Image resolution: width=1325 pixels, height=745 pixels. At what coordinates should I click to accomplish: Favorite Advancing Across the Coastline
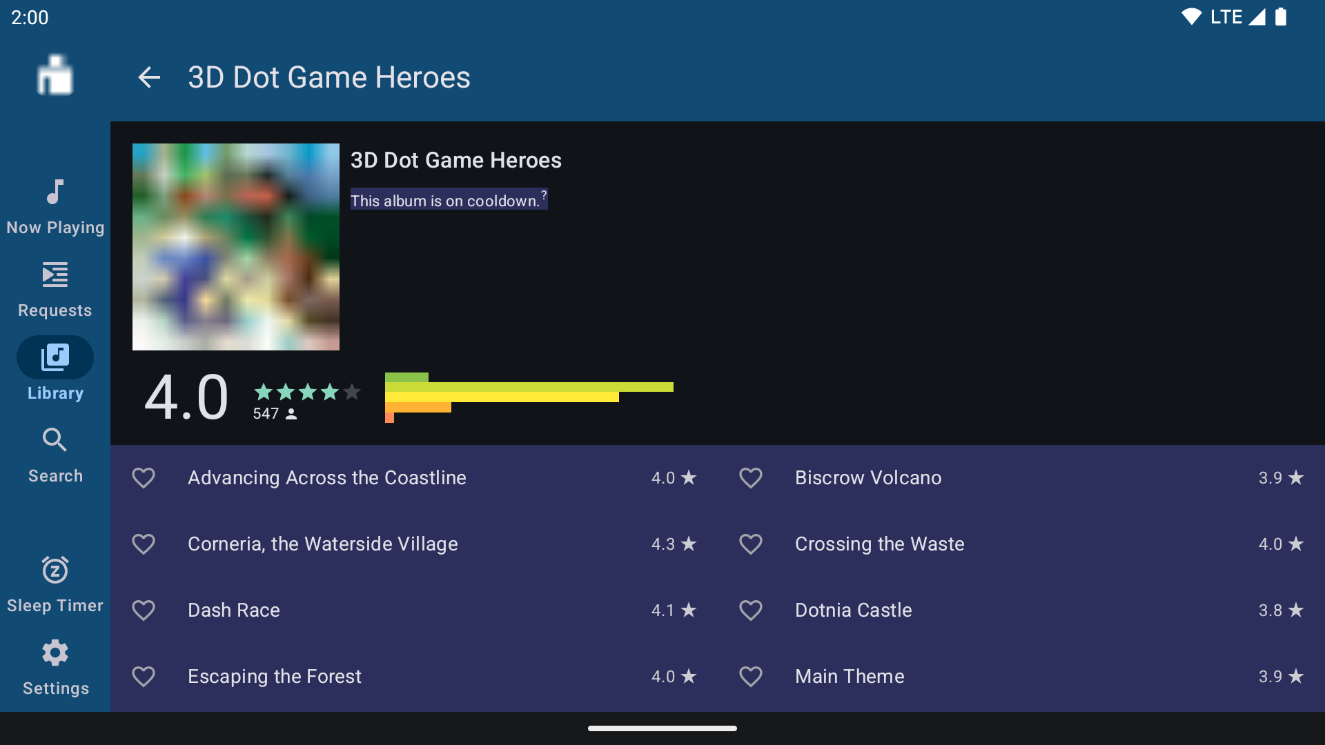click(x=144, y=477)
